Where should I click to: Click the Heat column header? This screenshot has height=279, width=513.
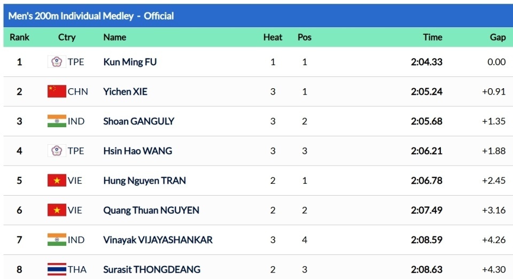coord(273,37)
